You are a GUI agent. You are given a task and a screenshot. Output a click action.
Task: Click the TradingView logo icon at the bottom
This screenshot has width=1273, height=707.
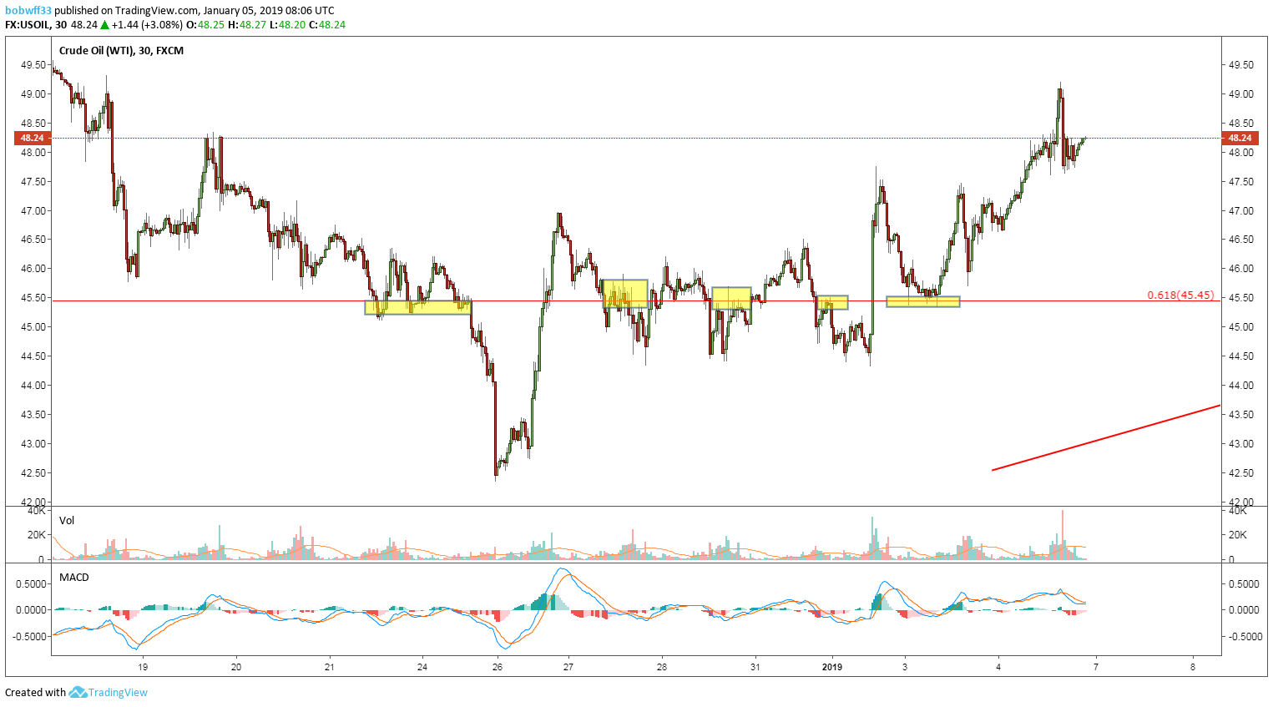[78, 692]
